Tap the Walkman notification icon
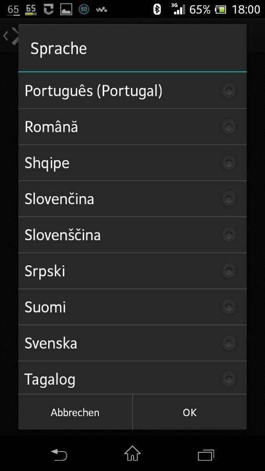265x471 pixels. (x=101, y=10)
